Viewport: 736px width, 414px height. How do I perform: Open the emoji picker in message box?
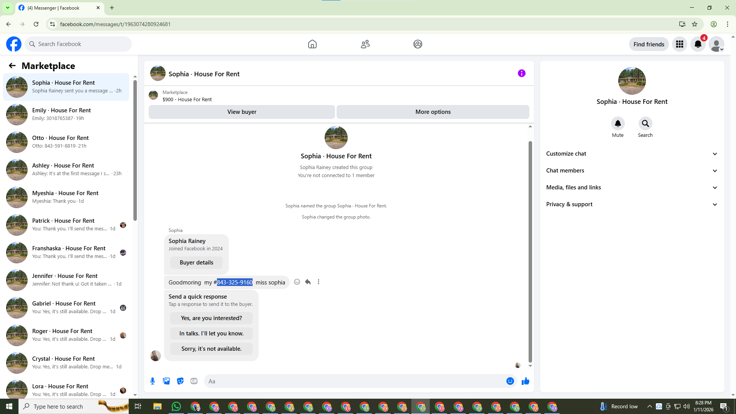(x=510, y=381)
